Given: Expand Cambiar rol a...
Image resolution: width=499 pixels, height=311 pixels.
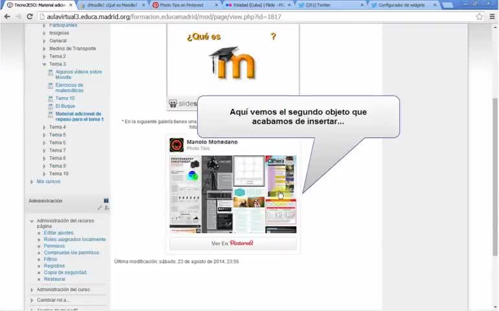Looking at the screenshot, I should (32, 300).
